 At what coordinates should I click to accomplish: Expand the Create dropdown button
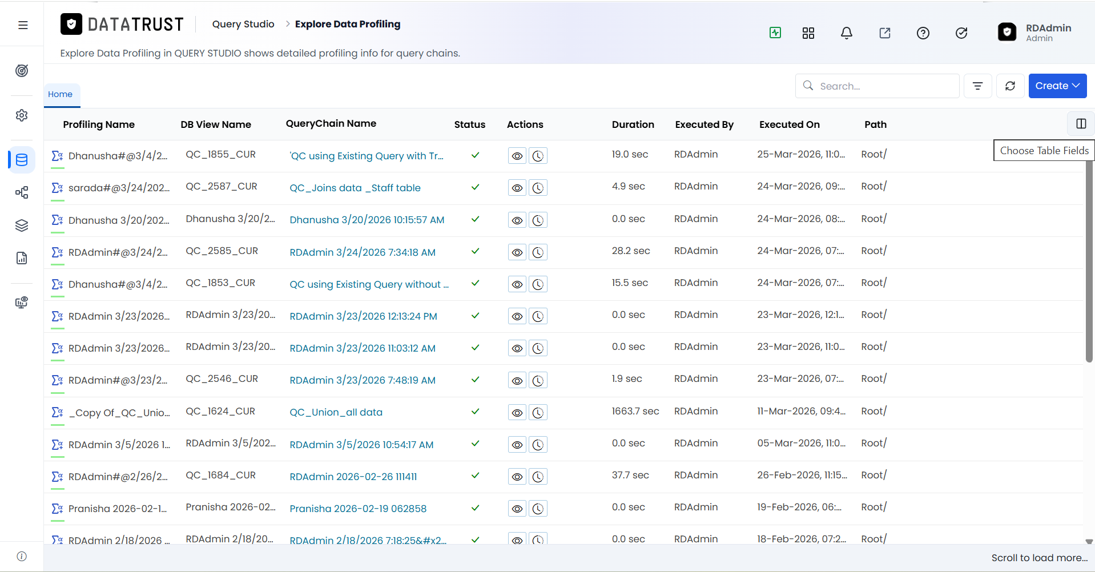coord(1057,86)
